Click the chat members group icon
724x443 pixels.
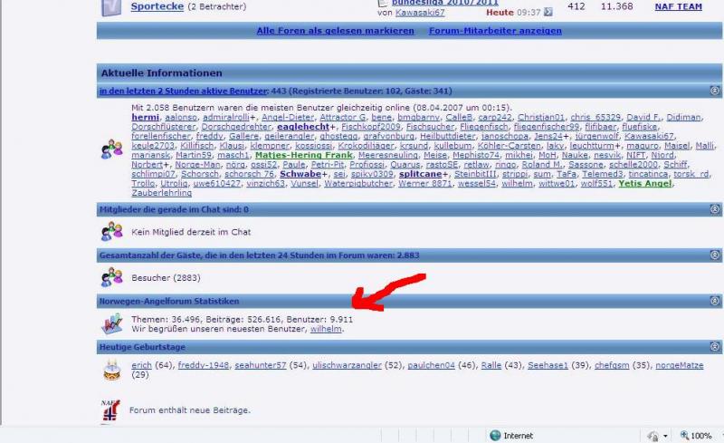point(111,232)
